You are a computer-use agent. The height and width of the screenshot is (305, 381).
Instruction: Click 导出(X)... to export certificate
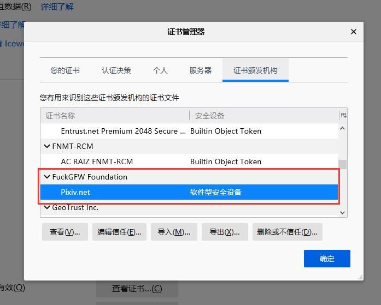click(225, 232)
